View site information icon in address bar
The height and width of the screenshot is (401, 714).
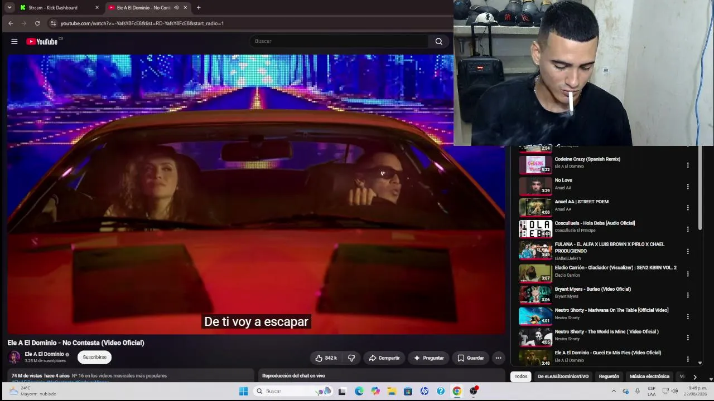[x=54, y=23]
